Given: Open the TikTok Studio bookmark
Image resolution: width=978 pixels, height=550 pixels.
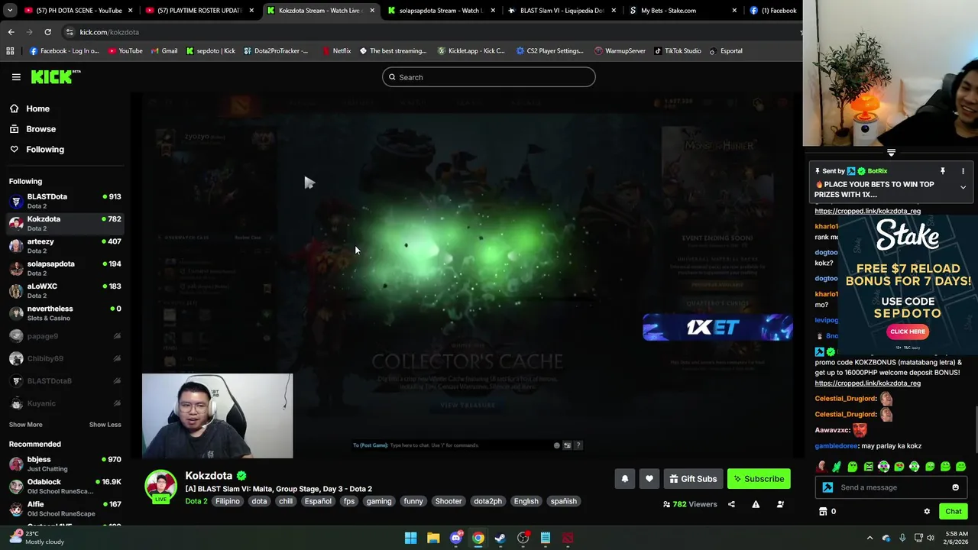Looking at the screenshot, I should pos(677,51).
